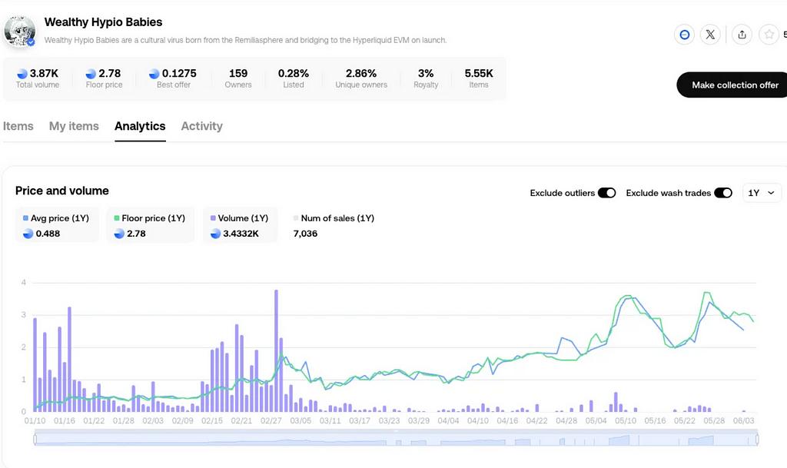Viewport: 787px width, 468px height.
Task: Click the Volume (1Y) legend currency icon
Action: tap(215, 234)
